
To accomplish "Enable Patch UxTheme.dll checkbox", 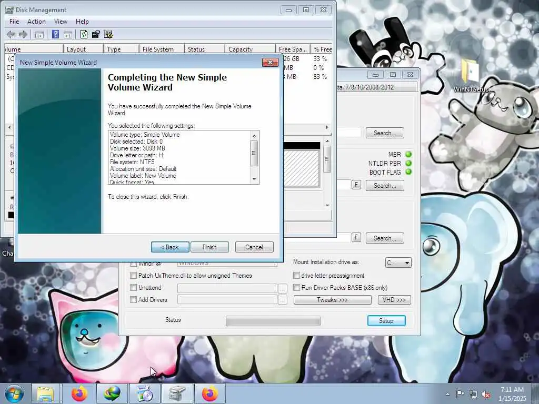I will (x=133, y=276).
